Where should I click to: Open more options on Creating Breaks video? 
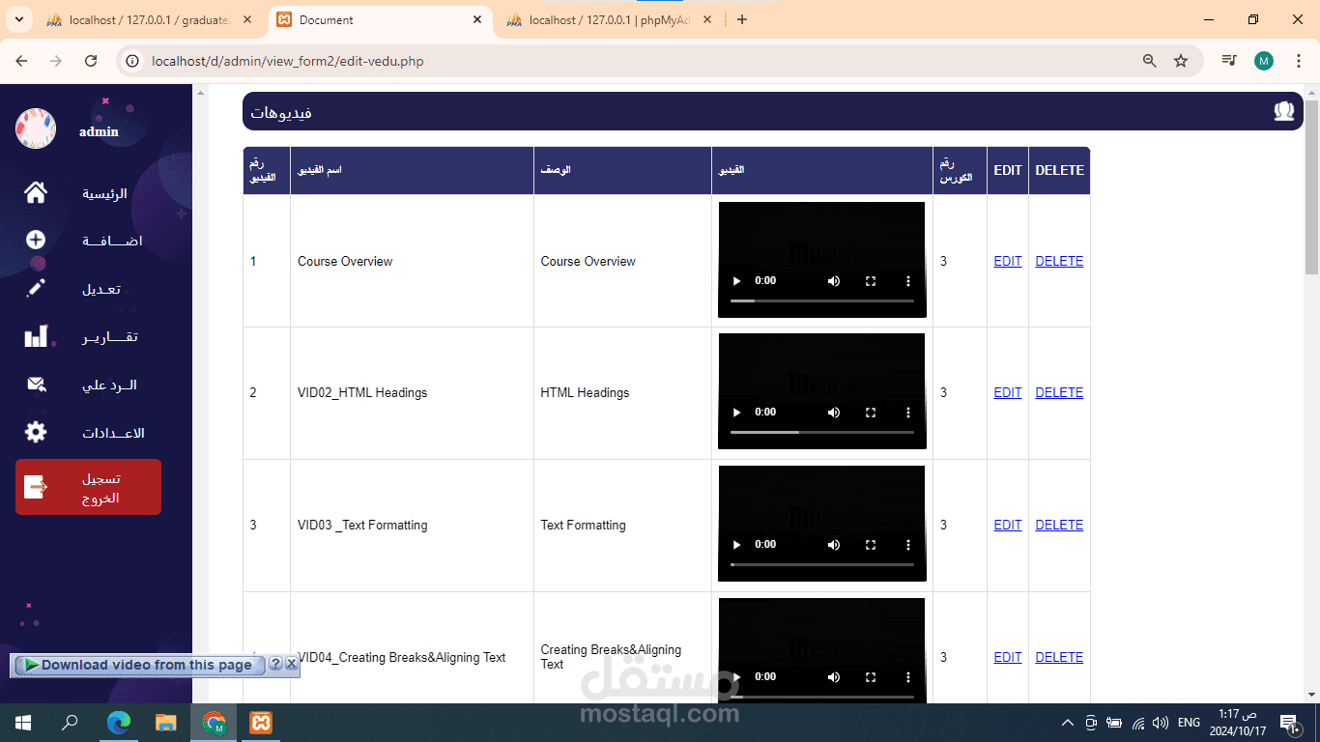[x=907, y=677]
